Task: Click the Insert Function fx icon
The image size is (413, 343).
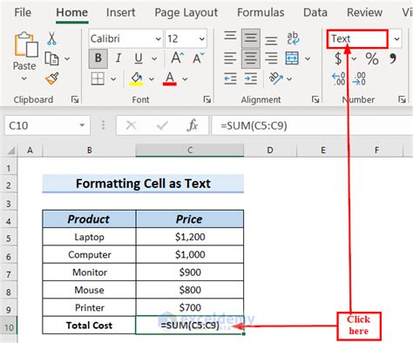Action: pyautogui.click(x=193, y=125)
